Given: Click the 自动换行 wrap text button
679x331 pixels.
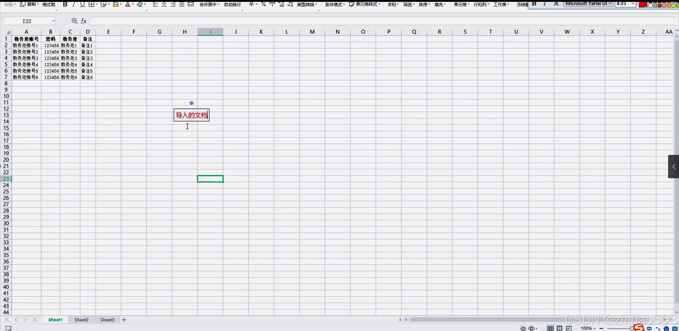Looking at the screenshot, I should click(232, 4).
